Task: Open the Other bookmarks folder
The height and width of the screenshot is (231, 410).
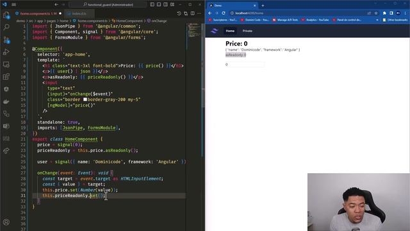Action: coord(395,20)
